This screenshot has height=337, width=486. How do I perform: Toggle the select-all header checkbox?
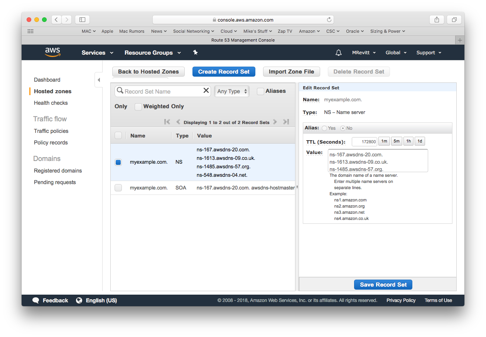click(118, 136)
